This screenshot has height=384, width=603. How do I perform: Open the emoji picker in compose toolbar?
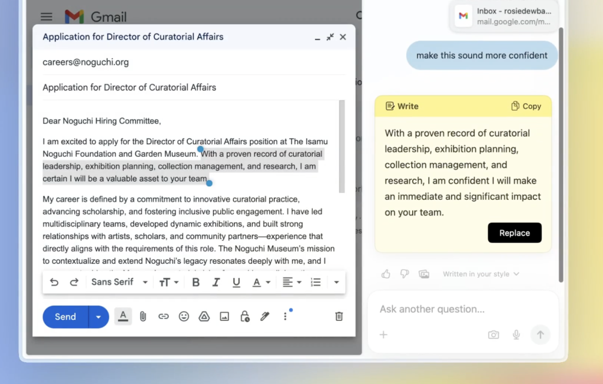[x=184, y=316]
